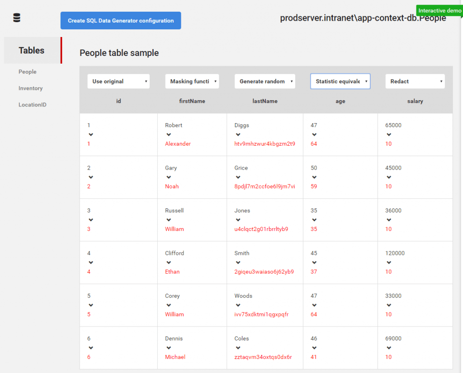Expand the chevron under "Robert" in firstName

(169, 134)
